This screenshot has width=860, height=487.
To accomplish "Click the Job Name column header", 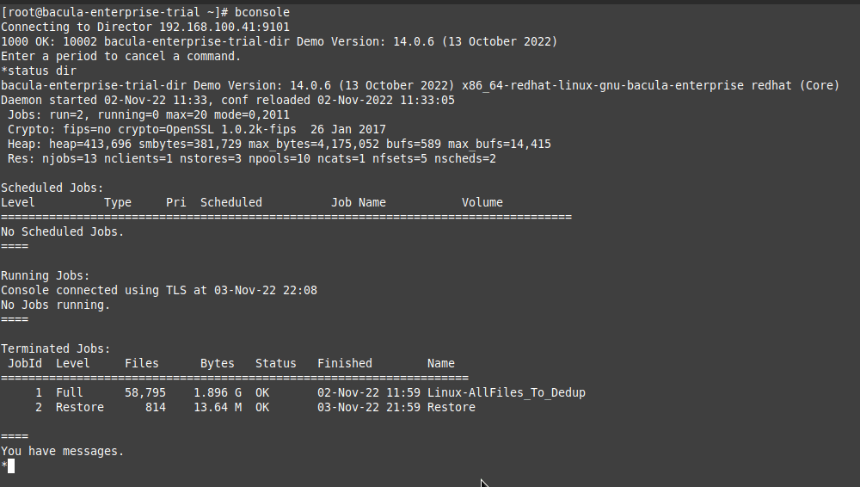I will coord(358,202).
